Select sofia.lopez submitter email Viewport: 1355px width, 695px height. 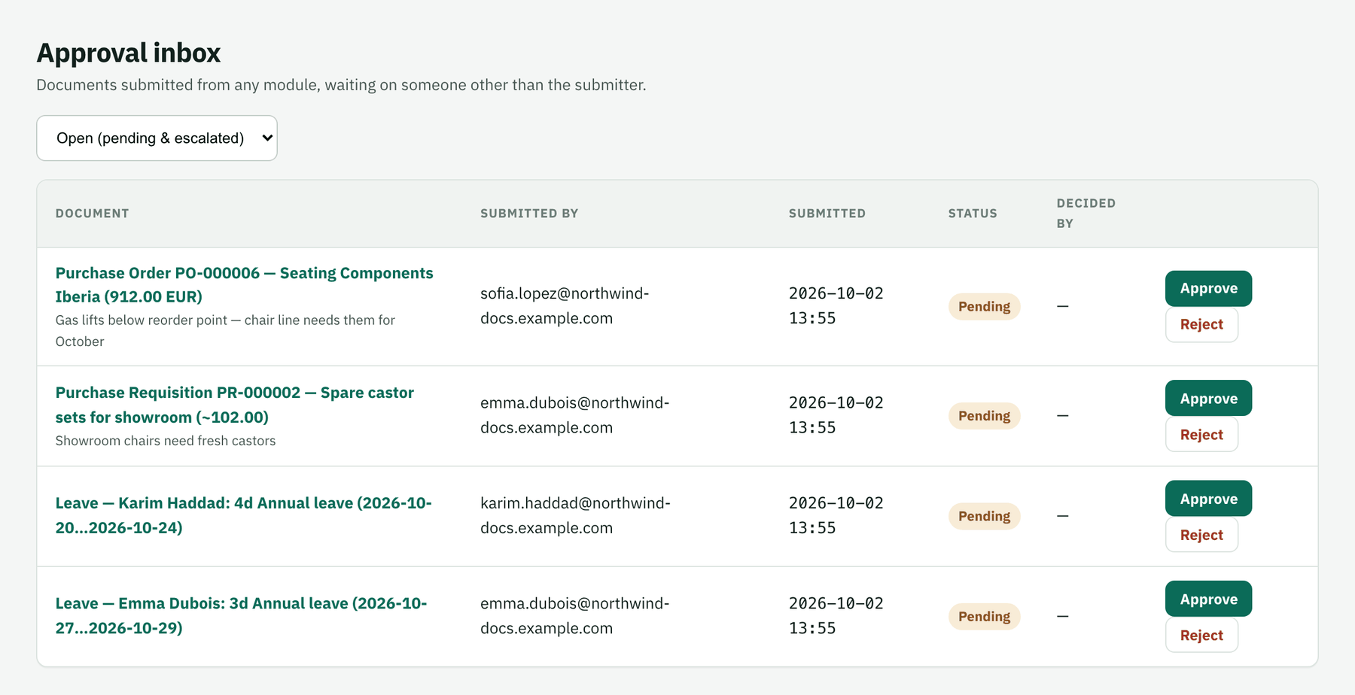[x=565, y=305]
